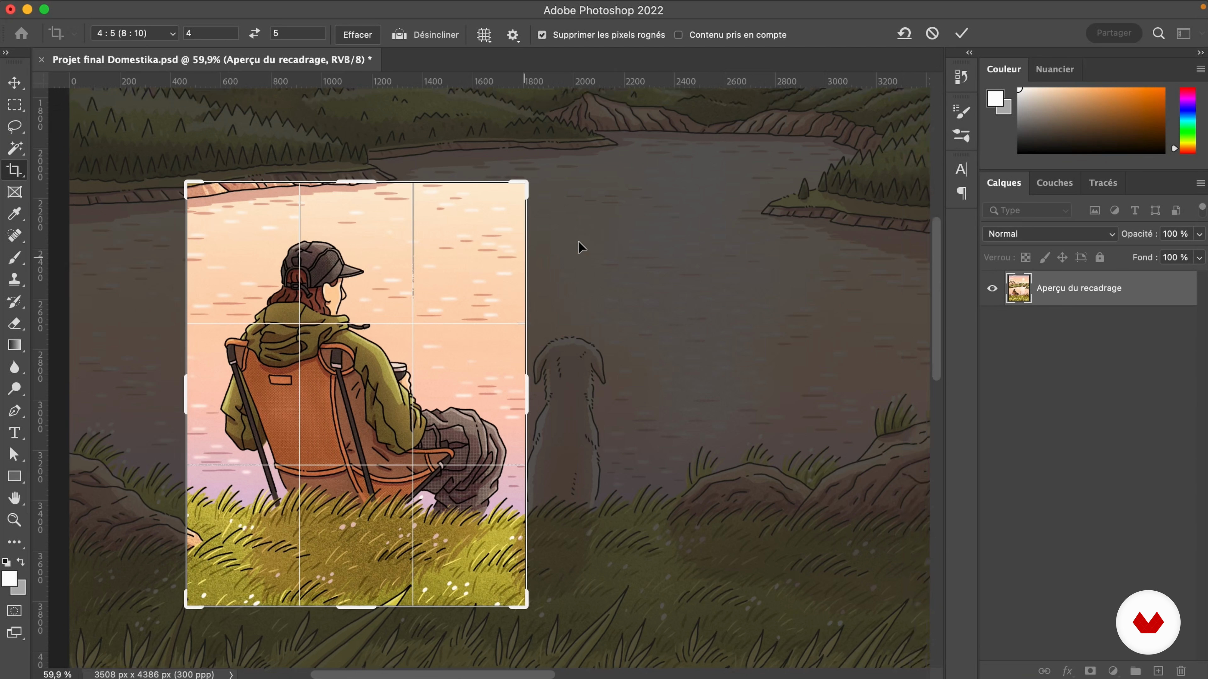Open Couleur panel options menu
This screenshot has height=679, width=1208.
[1200, 69]
